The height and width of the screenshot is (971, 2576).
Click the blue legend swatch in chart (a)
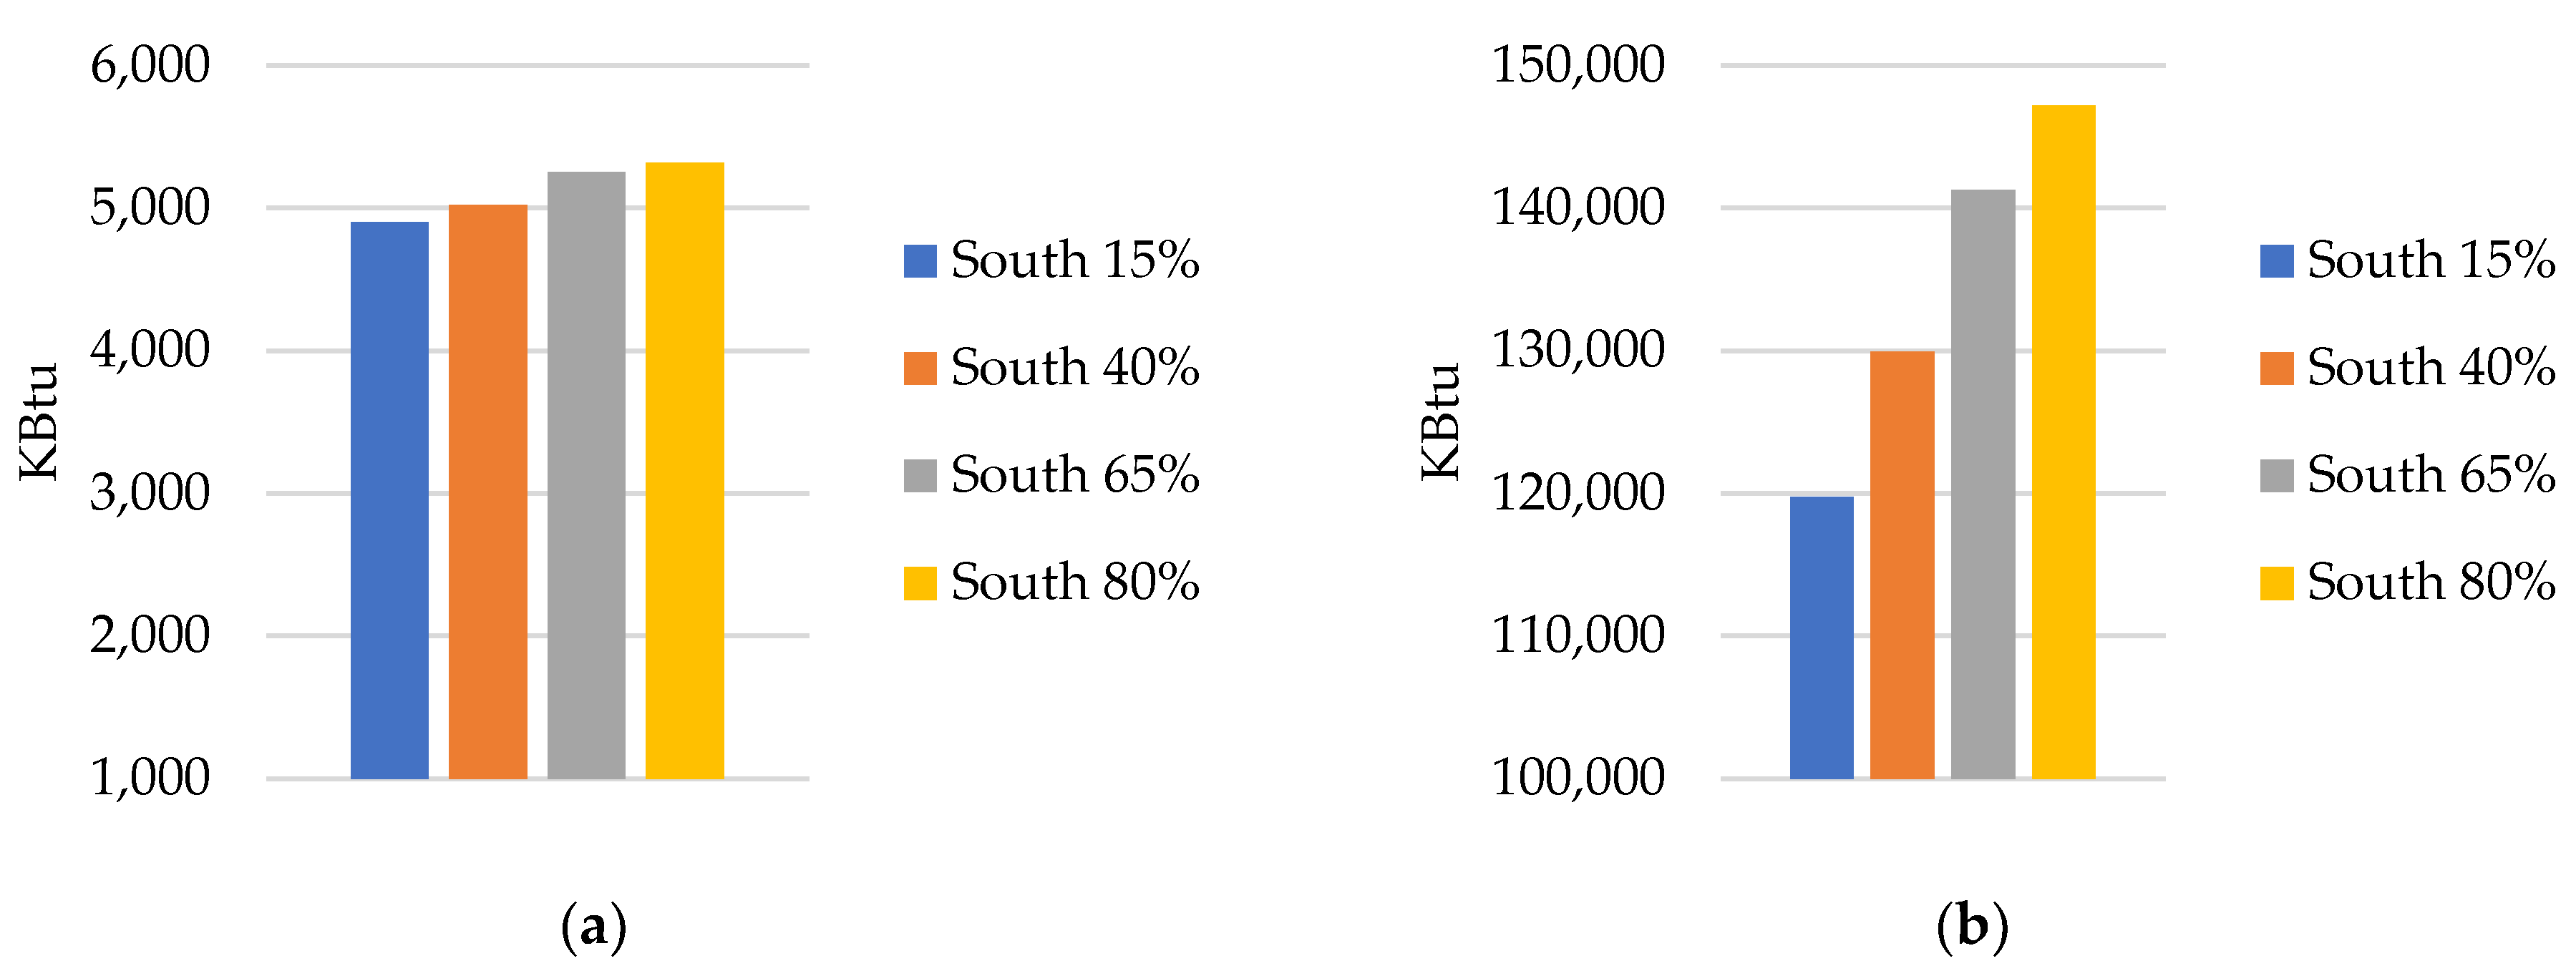click(919, 261)
